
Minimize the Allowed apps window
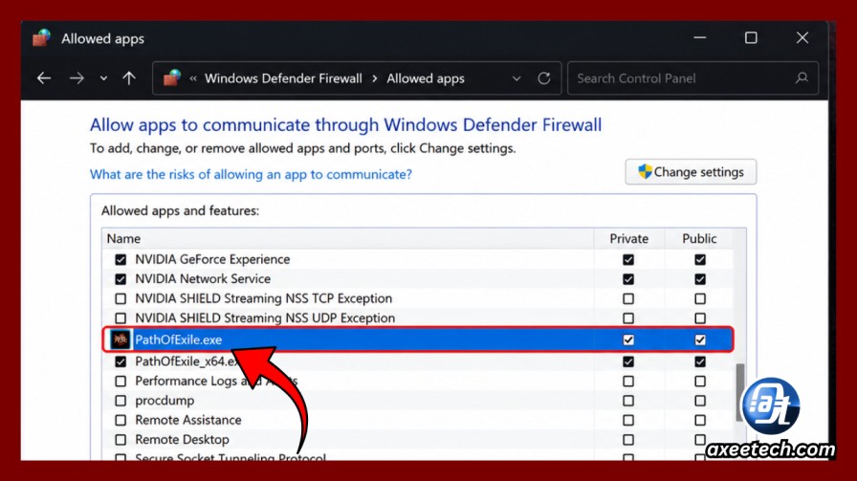(699, 37)
